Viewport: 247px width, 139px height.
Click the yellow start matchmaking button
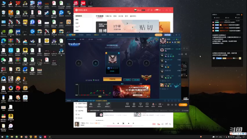pyautogui.click(x=112, y=79)
